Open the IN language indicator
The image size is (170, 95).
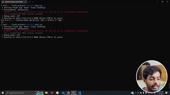click(x=155, y=94)
